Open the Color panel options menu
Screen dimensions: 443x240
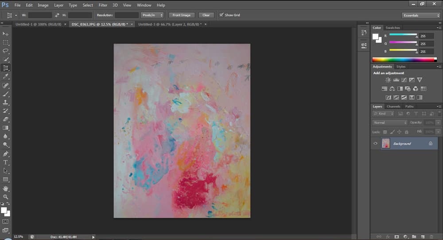click(439, 28)
